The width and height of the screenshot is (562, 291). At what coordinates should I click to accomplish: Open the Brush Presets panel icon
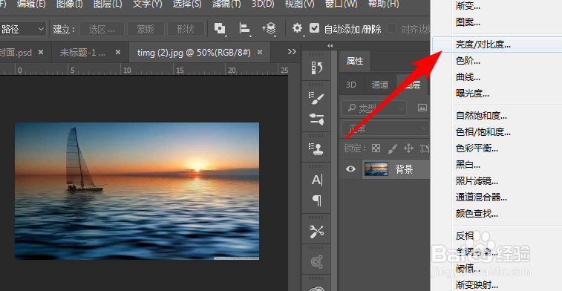pyautogui.click(x=317, y=119)
